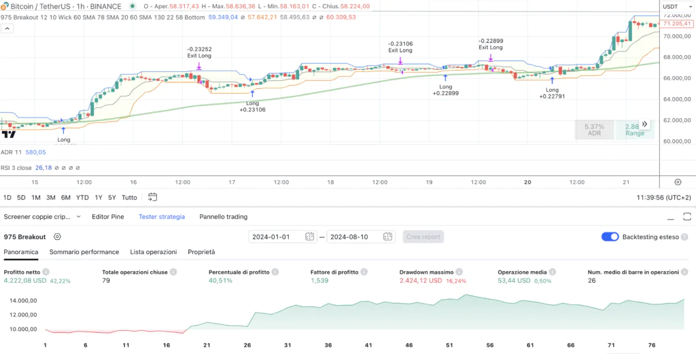Click the Bitcoin symbol logo
Screen dimensions: 696x354
[5, 7]
